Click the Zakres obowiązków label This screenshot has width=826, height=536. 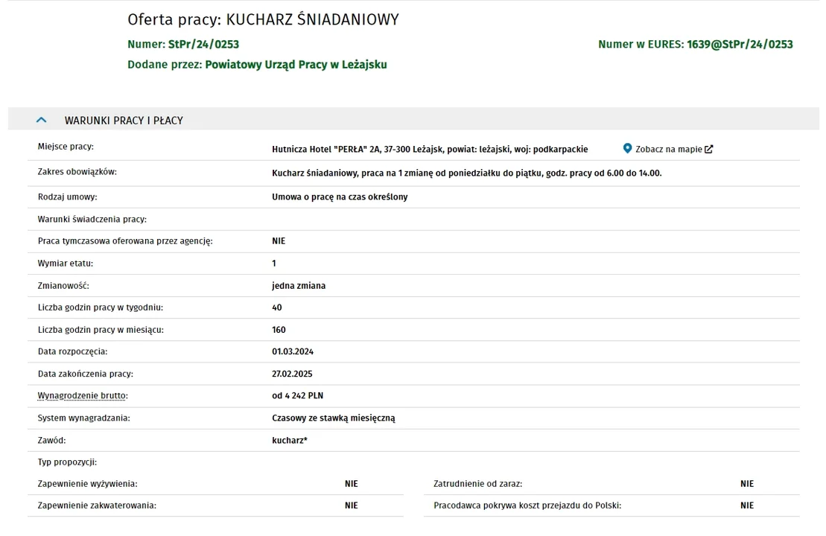pos(77,172)
